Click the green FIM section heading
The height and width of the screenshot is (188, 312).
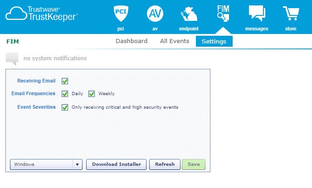(13, 41)
